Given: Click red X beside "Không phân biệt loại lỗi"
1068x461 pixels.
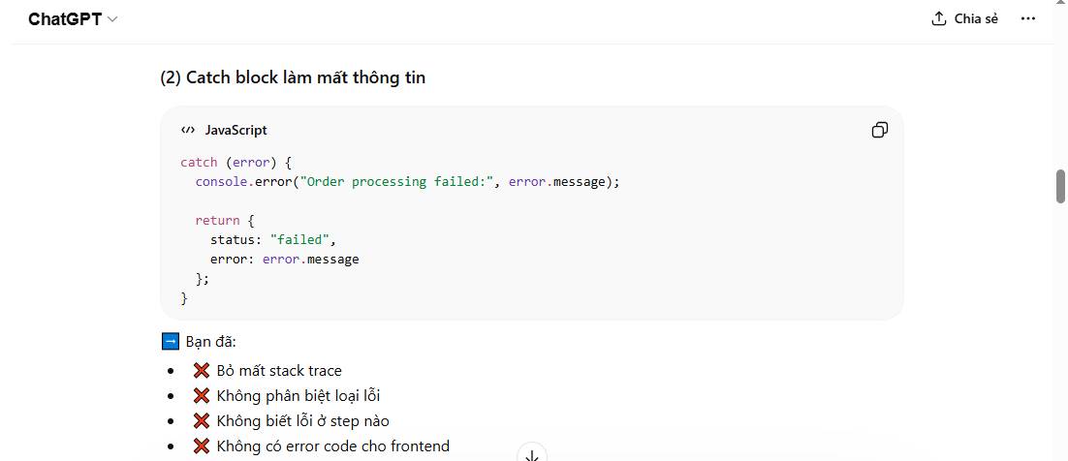Looking at the screenshot, I should (202, 396).
